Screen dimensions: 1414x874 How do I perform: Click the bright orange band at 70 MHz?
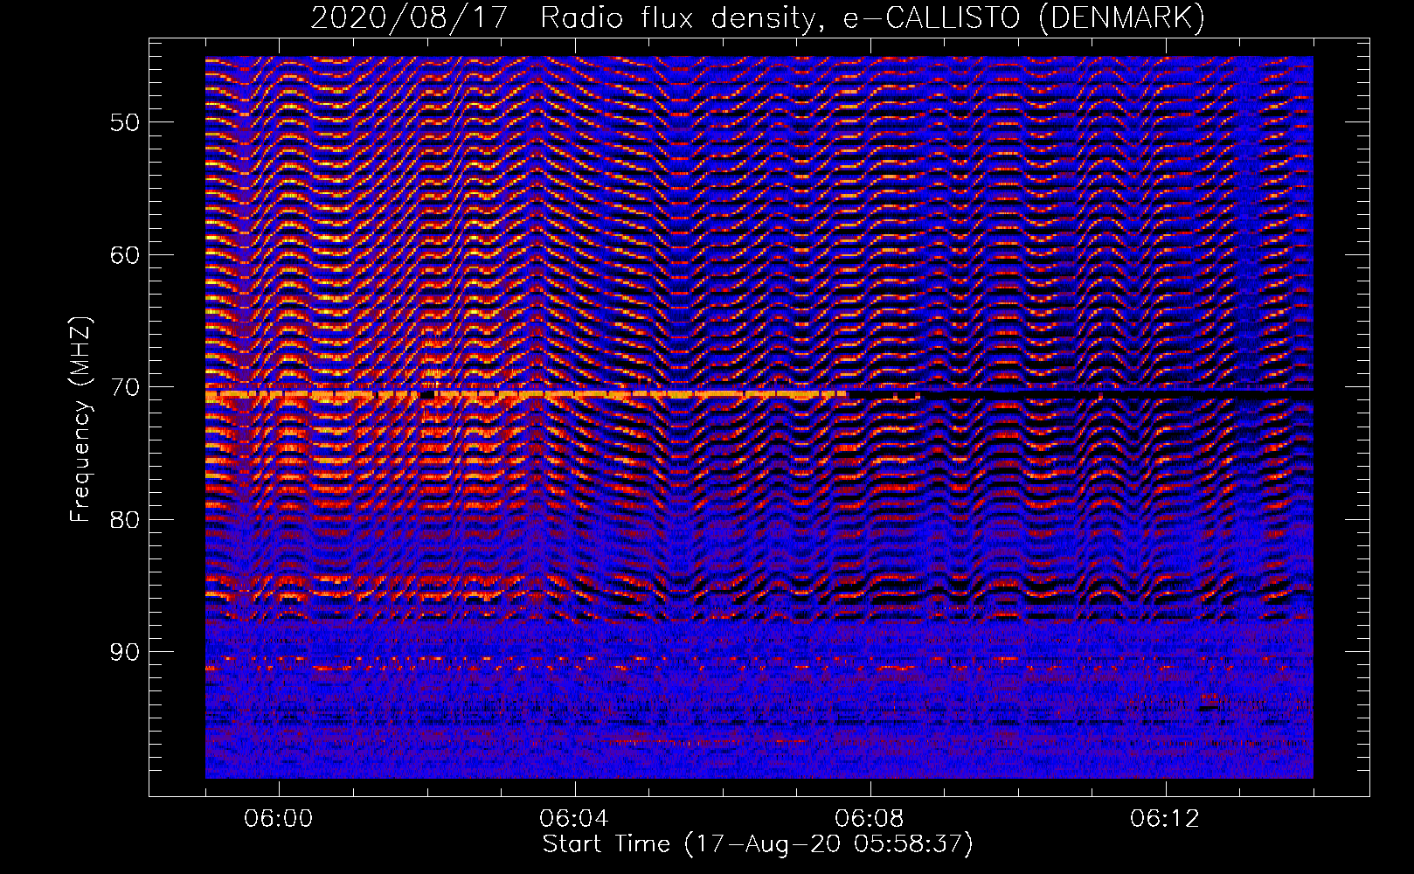coord(526,395)
